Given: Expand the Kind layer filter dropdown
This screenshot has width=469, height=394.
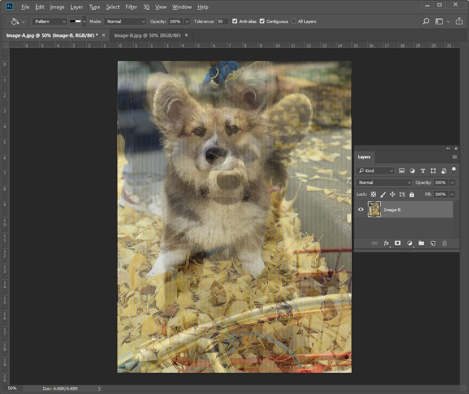Looking at the screenshot, I should 375,171.
